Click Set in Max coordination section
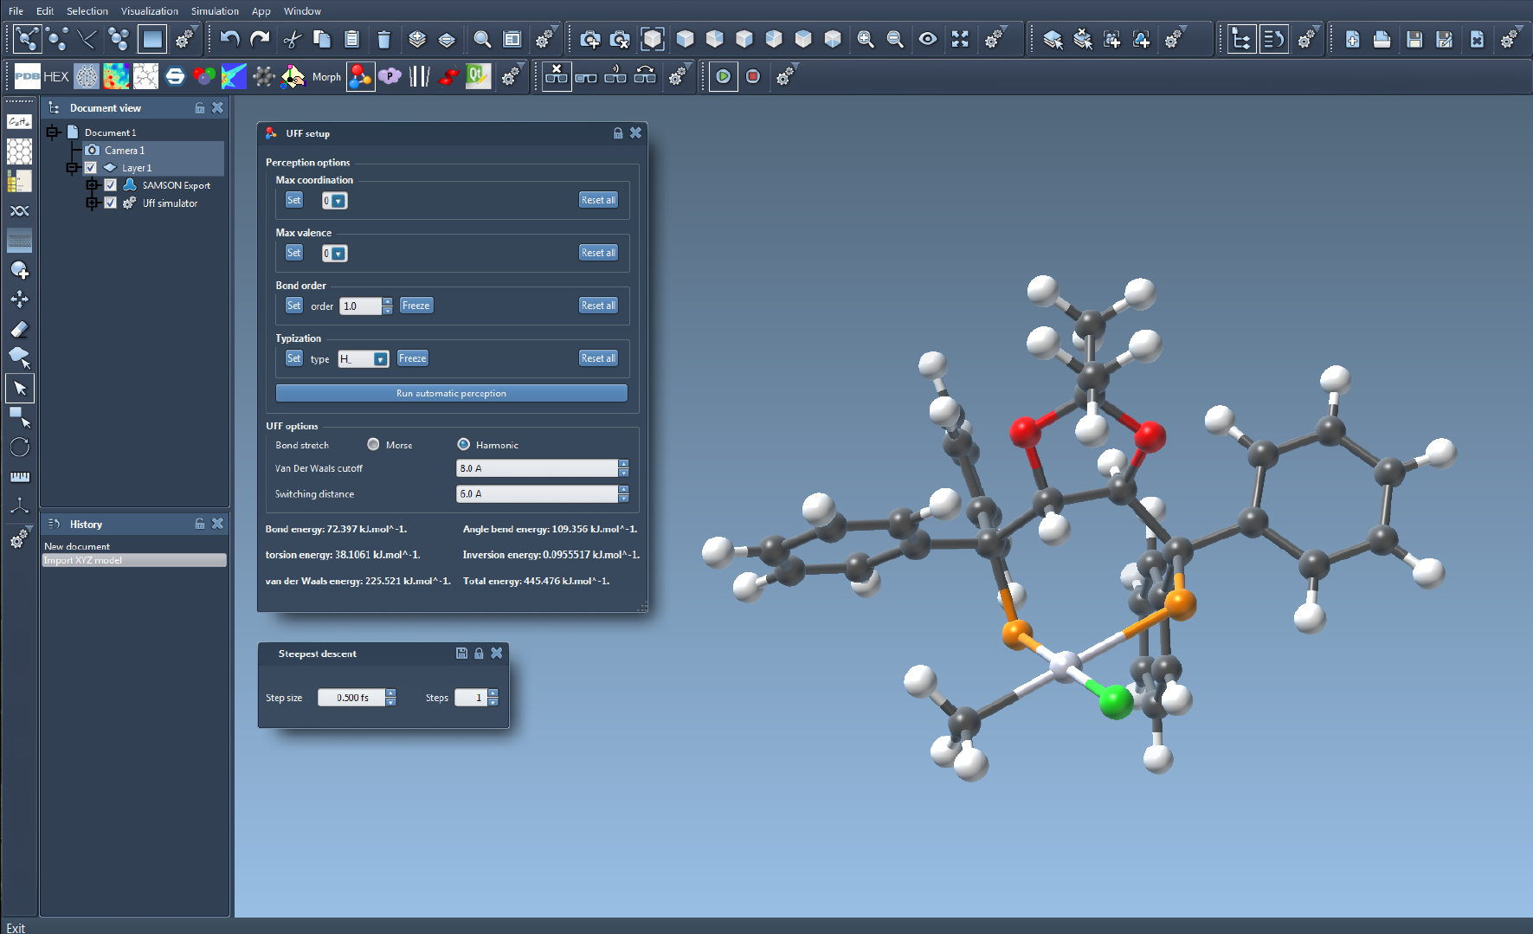1533x934 pixels. pos(293,200)
